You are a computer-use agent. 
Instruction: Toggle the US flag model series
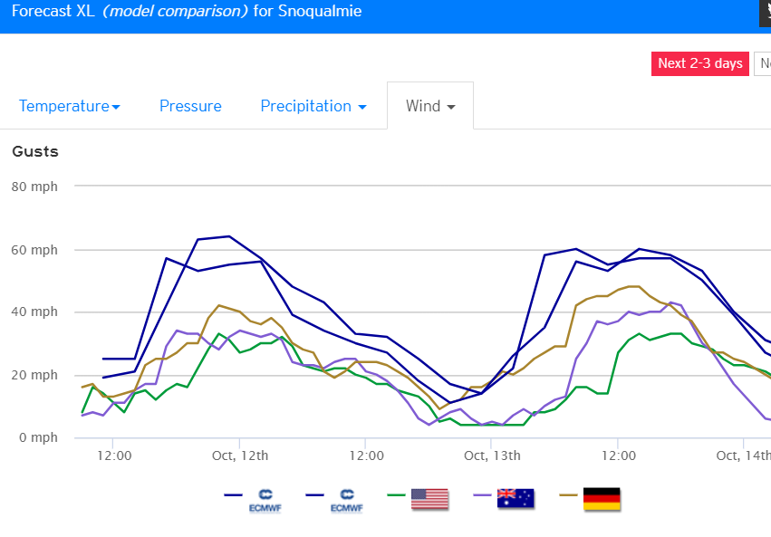(429, 497)
